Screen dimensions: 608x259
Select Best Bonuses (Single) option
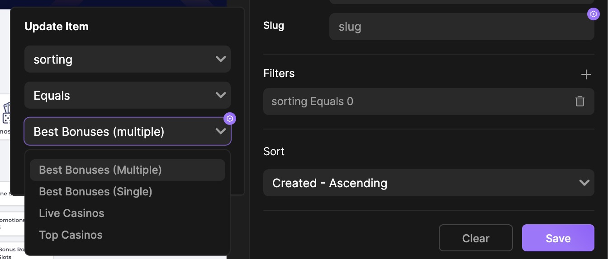95,191
